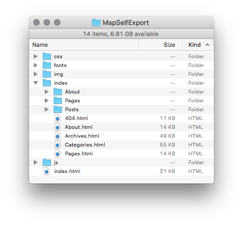Click the 404.html file icon
Image resolution: width=243 pixels, height=225 pixels.
tap(58, 118)
